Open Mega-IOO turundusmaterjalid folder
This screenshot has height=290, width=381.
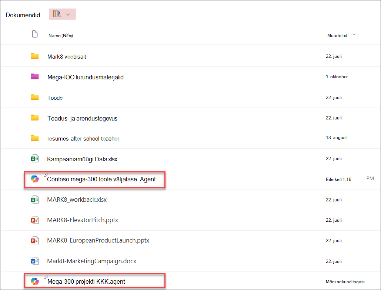pyautogui.click(x=85, y=78)
